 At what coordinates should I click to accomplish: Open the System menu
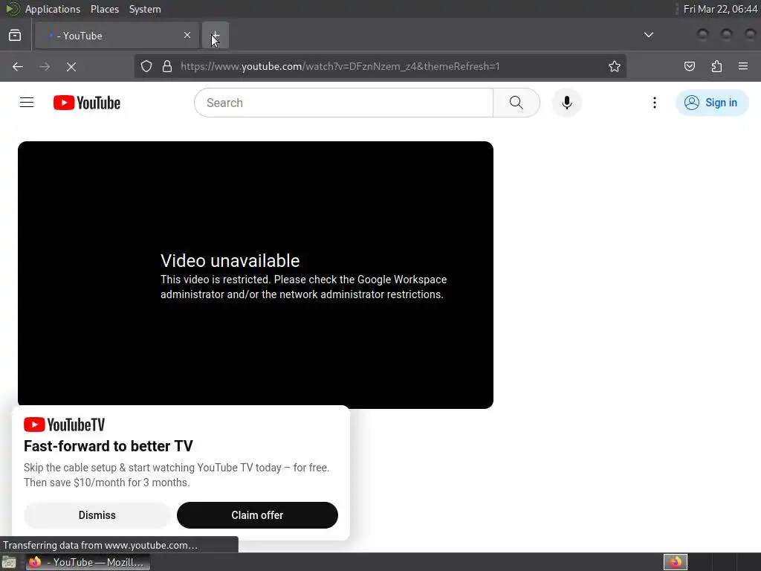click(x=145, y=9)
